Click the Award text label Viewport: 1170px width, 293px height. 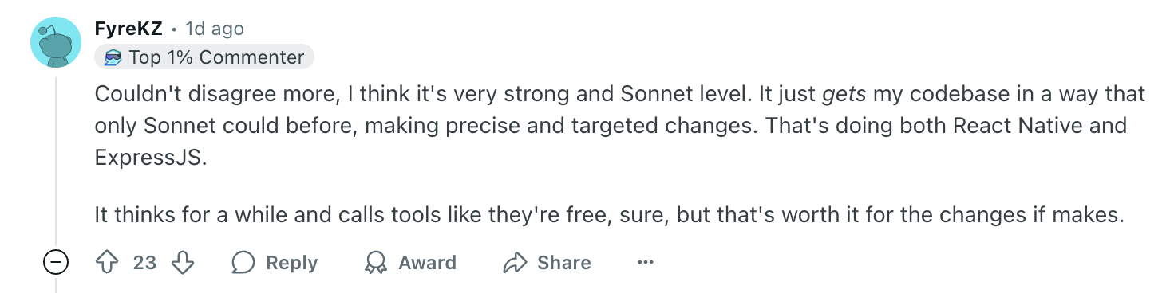point(428,263)
